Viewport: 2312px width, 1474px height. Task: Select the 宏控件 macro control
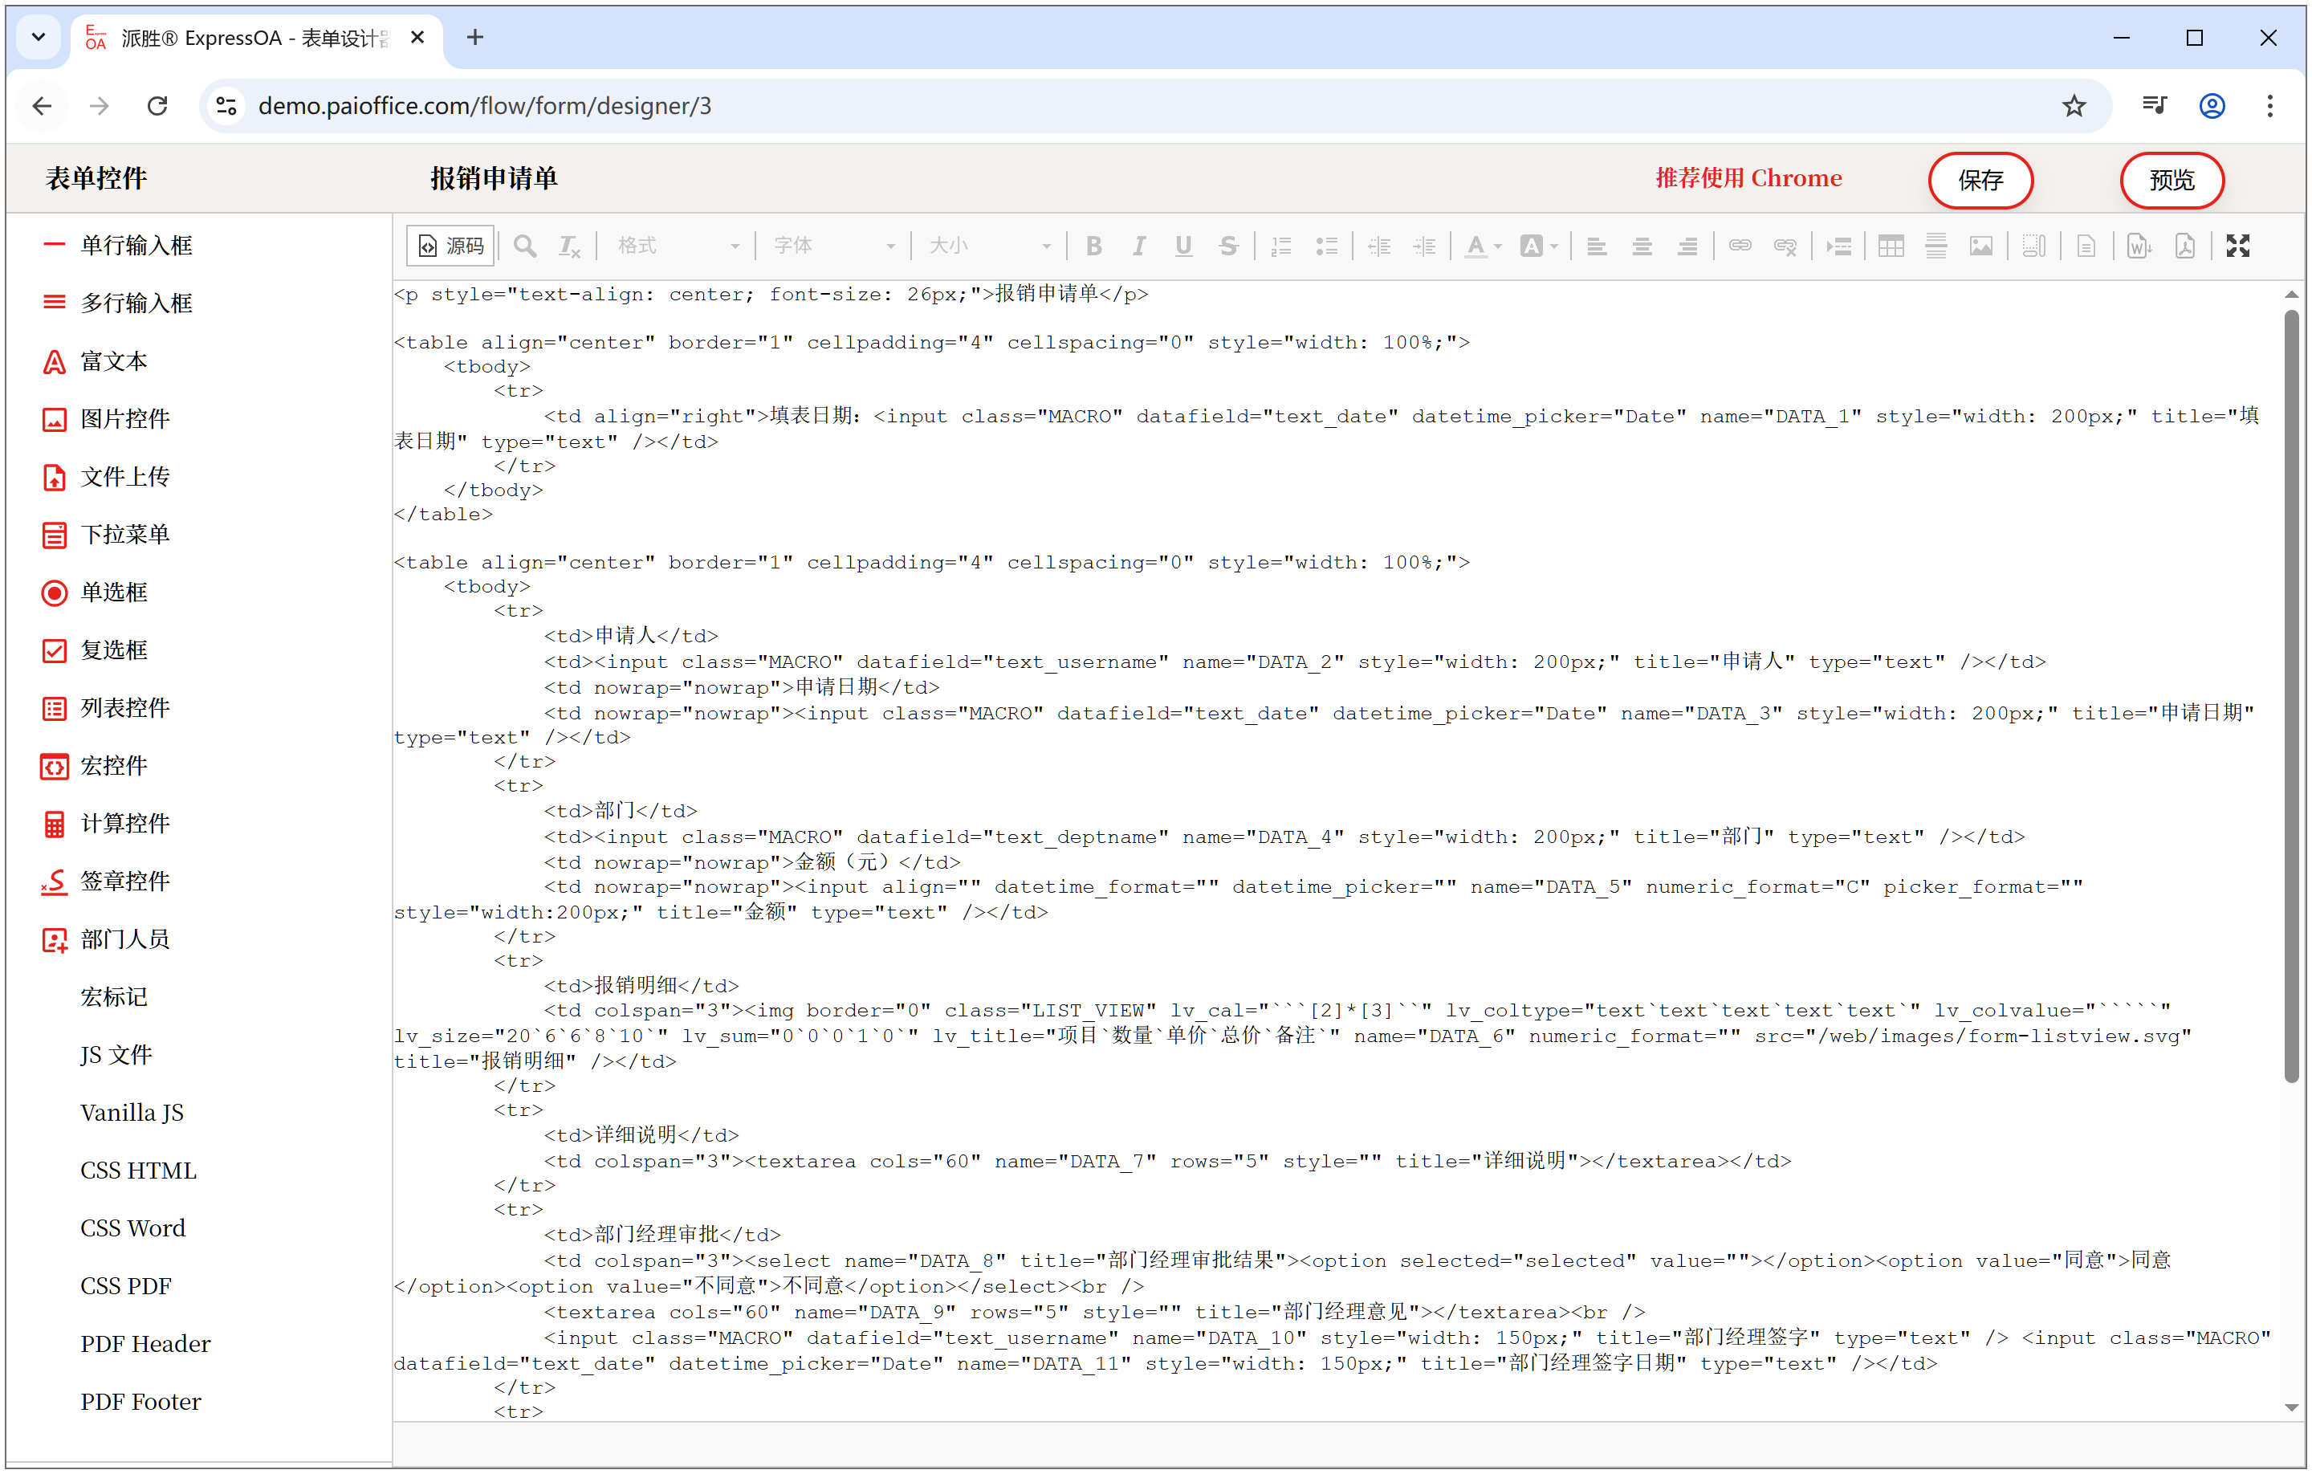pyautogui.click(x=112, y=765)
